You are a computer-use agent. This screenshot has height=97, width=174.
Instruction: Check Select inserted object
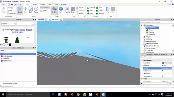click(1, 83)
